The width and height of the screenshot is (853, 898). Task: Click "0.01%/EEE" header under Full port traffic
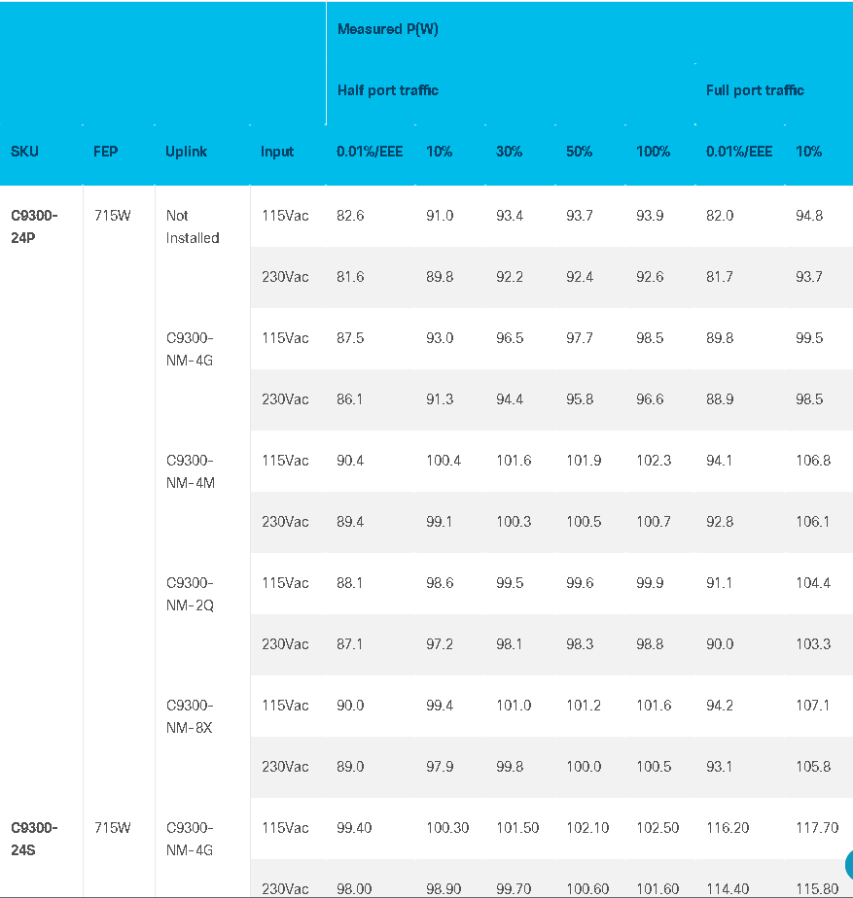(739, 152)
